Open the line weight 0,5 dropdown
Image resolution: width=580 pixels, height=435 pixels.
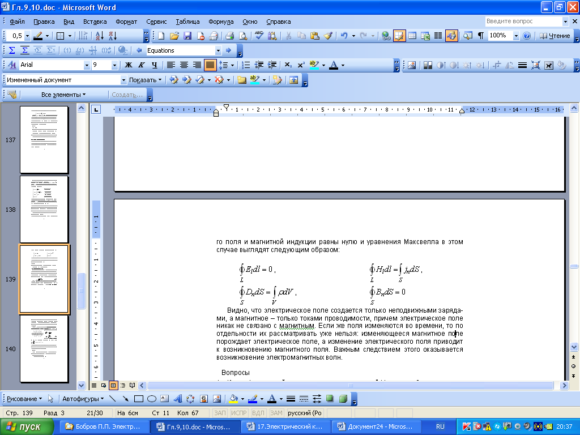tap(27, 36)
